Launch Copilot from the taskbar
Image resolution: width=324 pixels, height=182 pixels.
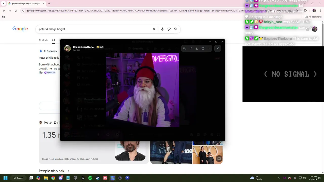coord(38,178)
